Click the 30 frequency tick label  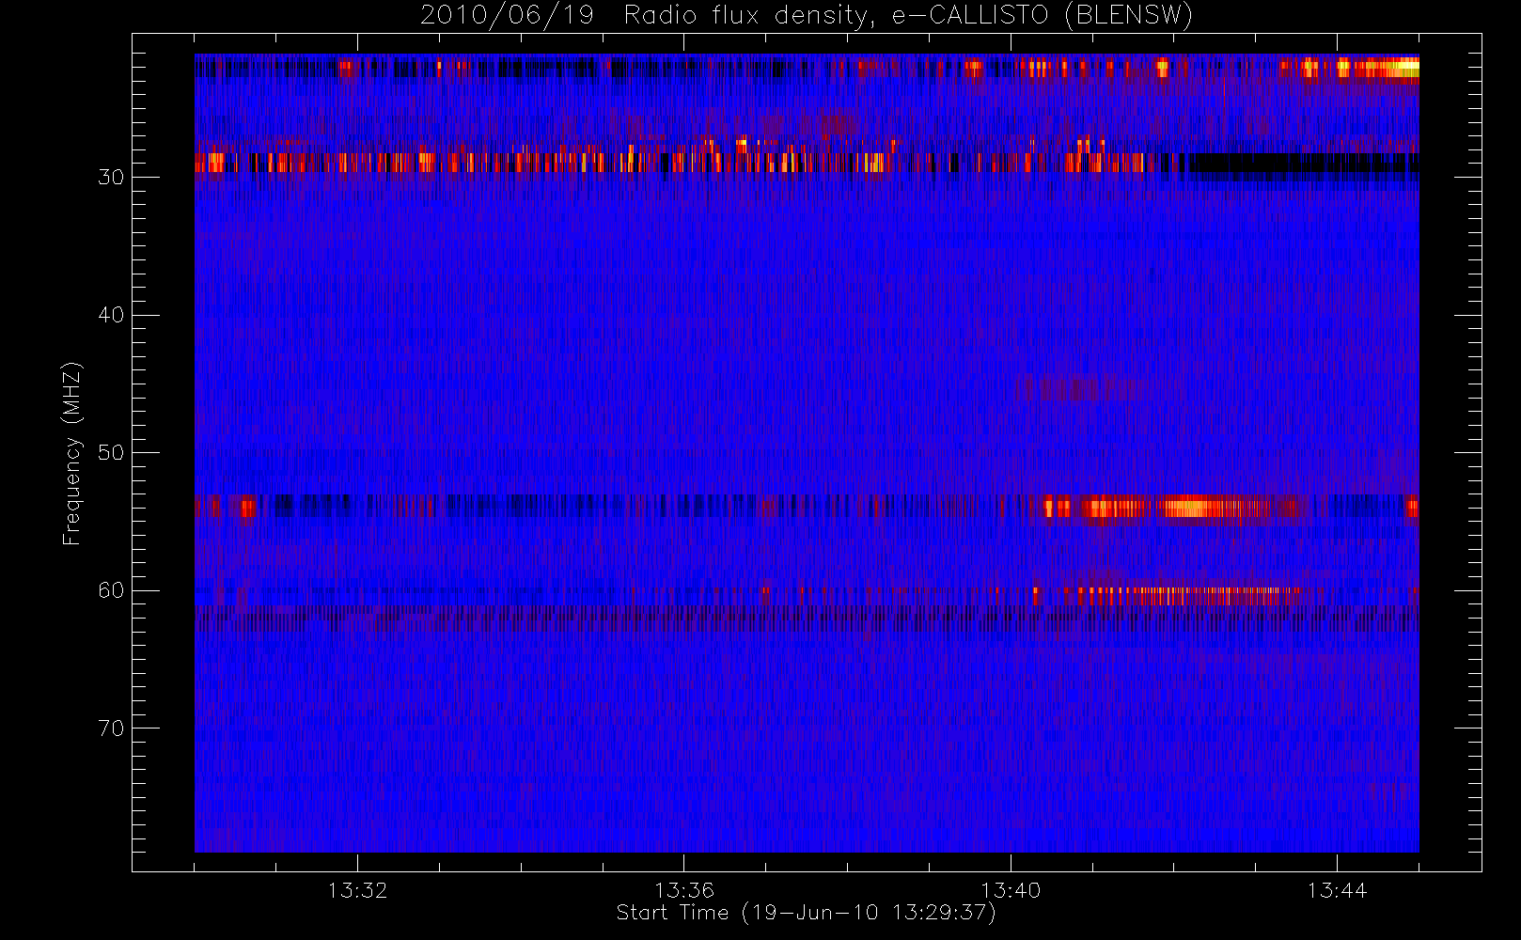tap(111, 178)
